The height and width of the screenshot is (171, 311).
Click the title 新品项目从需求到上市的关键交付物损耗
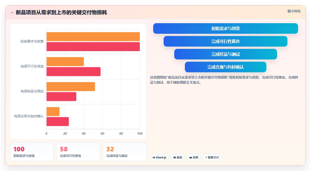[x=61, y=13]
